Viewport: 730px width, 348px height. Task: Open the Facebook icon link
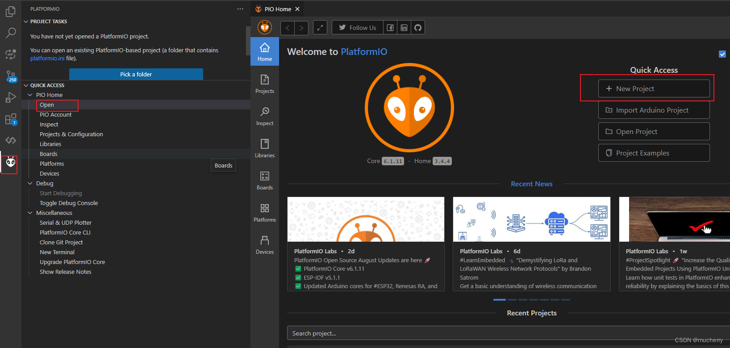390,28
